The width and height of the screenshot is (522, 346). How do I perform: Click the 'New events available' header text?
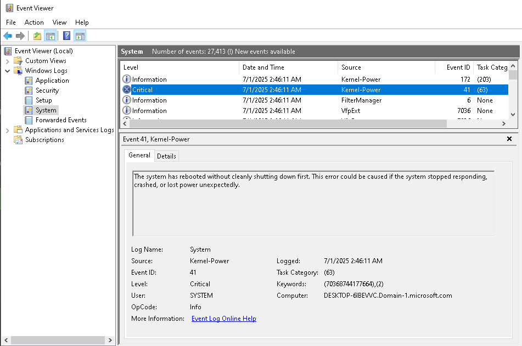click(265, 52)
